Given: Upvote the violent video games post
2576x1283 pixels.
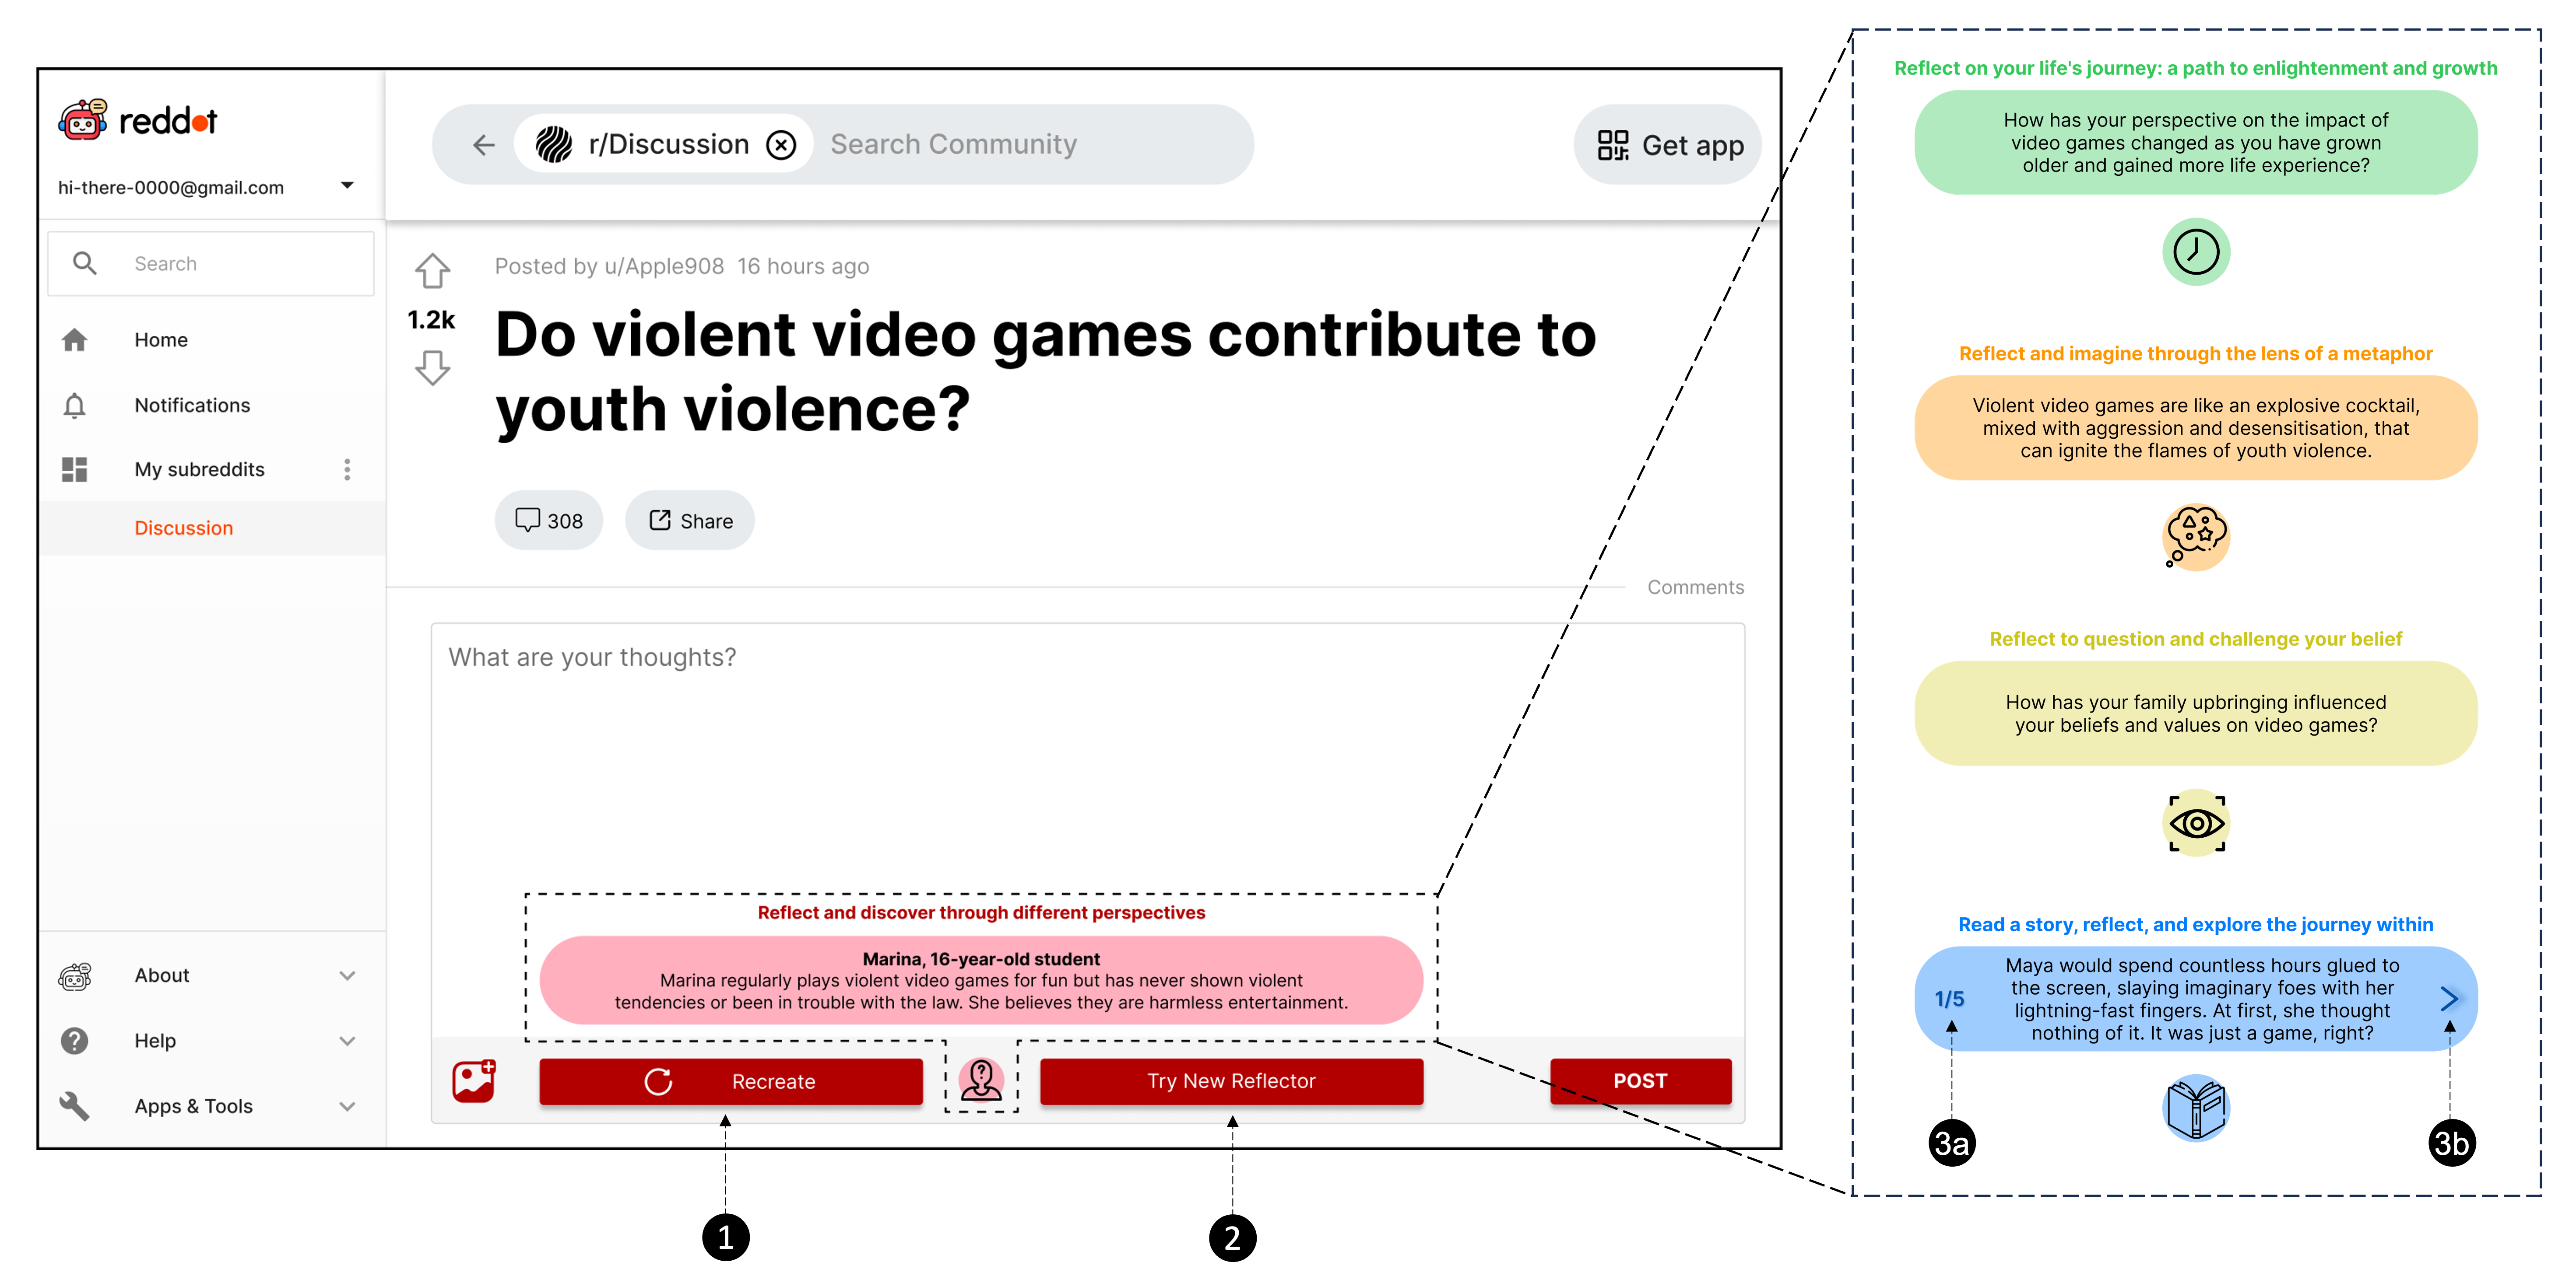Looking at the screenshot, I should (432, 271).
